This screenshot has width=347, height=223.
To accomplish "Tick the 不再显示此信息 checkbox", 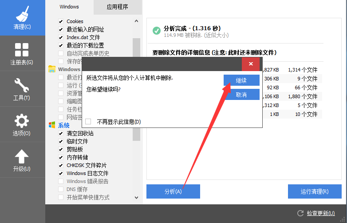I will point(88,122).
